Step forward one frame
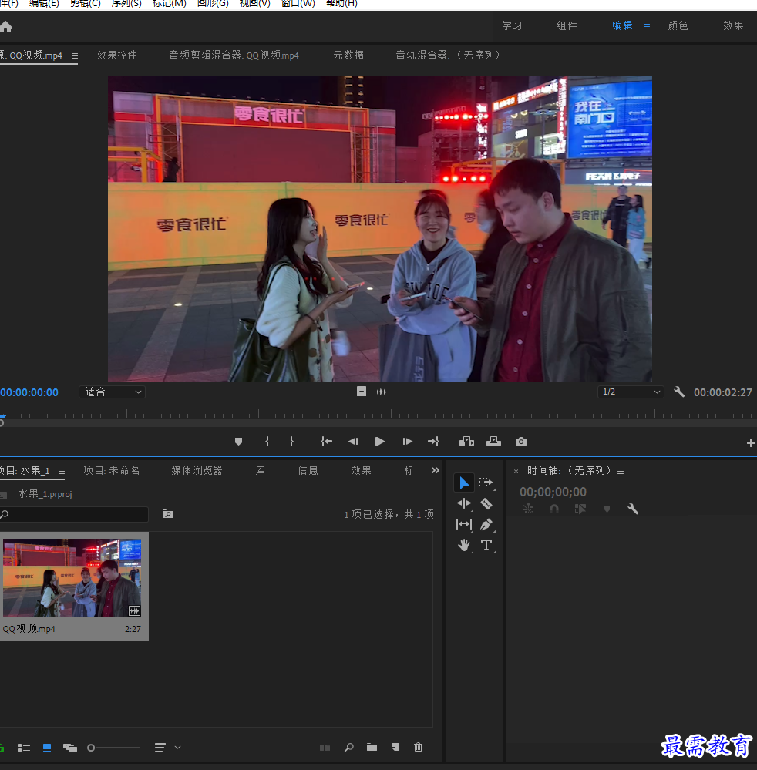Viewport: 757px width, 770px height. 407,442
